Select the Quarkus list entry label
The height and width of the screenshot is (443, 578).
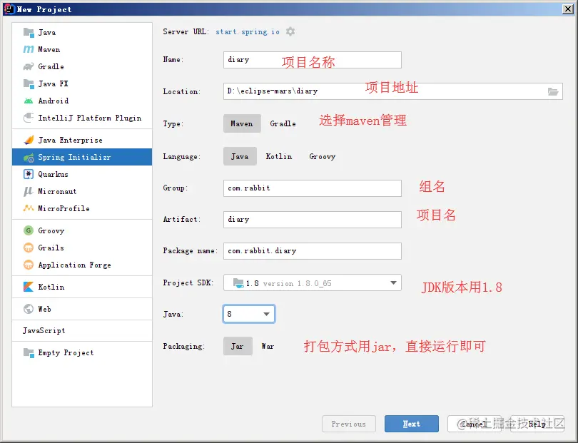tap(53, 174)
